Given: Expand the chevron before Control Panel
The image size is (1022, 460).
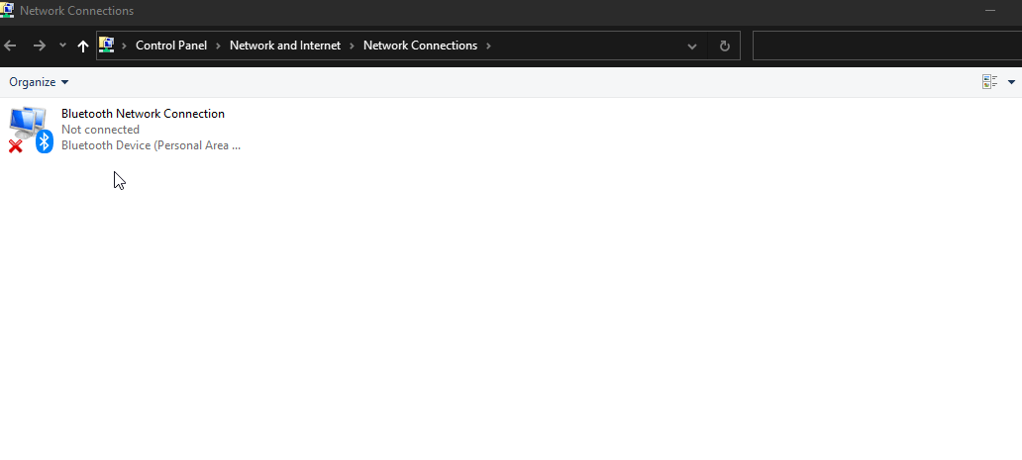Looking at the screenshot, I should 125,46.
